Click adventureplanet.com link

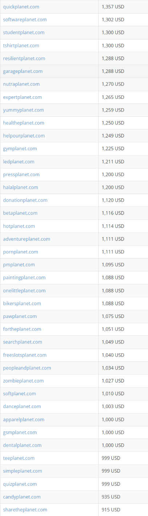pos(26,239)
